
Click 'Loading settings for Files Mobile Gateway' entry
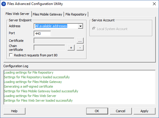[x=33, y=82]
